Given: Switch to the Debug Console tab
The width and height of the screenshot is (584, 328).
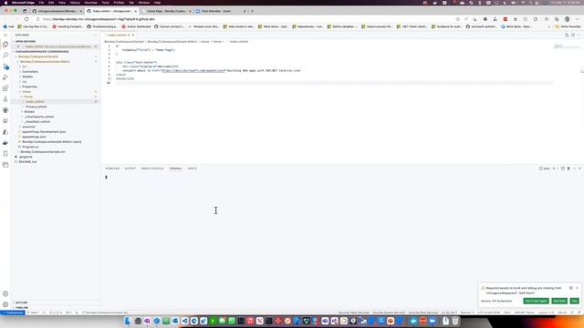Looking at the screenshot, I should click(x=152, y=169).
